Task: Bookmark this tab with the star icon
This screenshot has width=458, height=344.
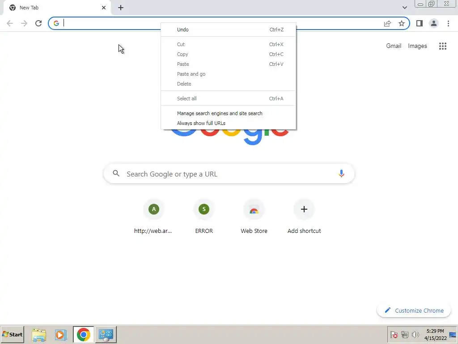Action: coord(402,23)
